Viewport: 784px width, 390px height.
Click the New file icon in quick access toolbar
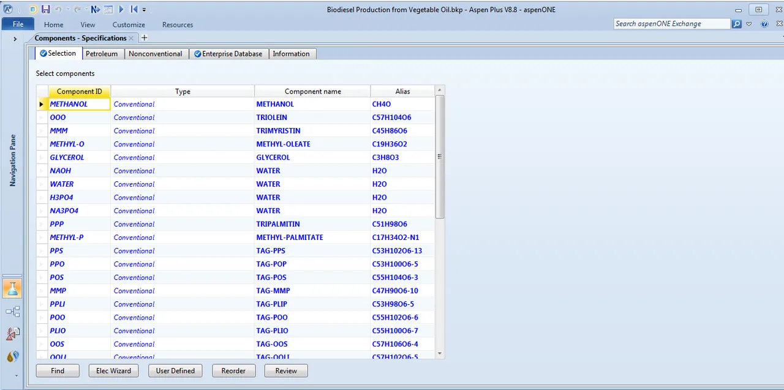[34, 10]
